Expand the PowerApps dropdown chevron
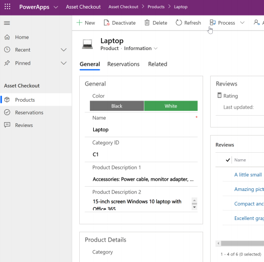Image resolution: width=264 pixels, height=262 pixels. point(56,7)
